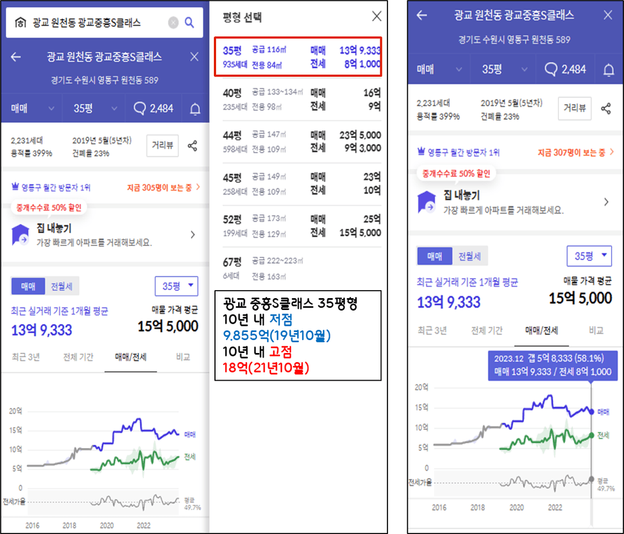The width and height of the screenshot is (624, 534).
Task: Close the apartment header on the right screen
Action: pos(608,15)
